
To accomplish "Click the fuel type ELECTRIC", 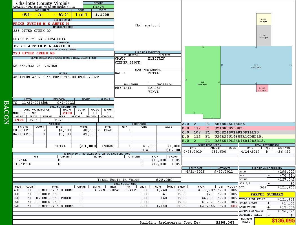I will pyautogui.click(x=156, y=59).
